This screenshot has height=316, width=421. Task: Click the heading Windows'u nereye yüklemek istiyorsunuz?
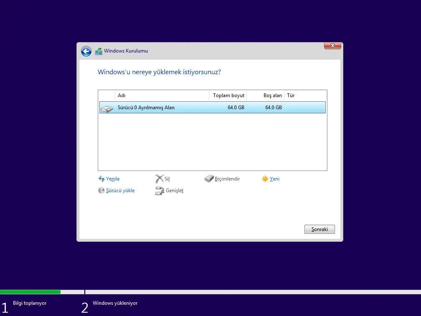(159, 72)
